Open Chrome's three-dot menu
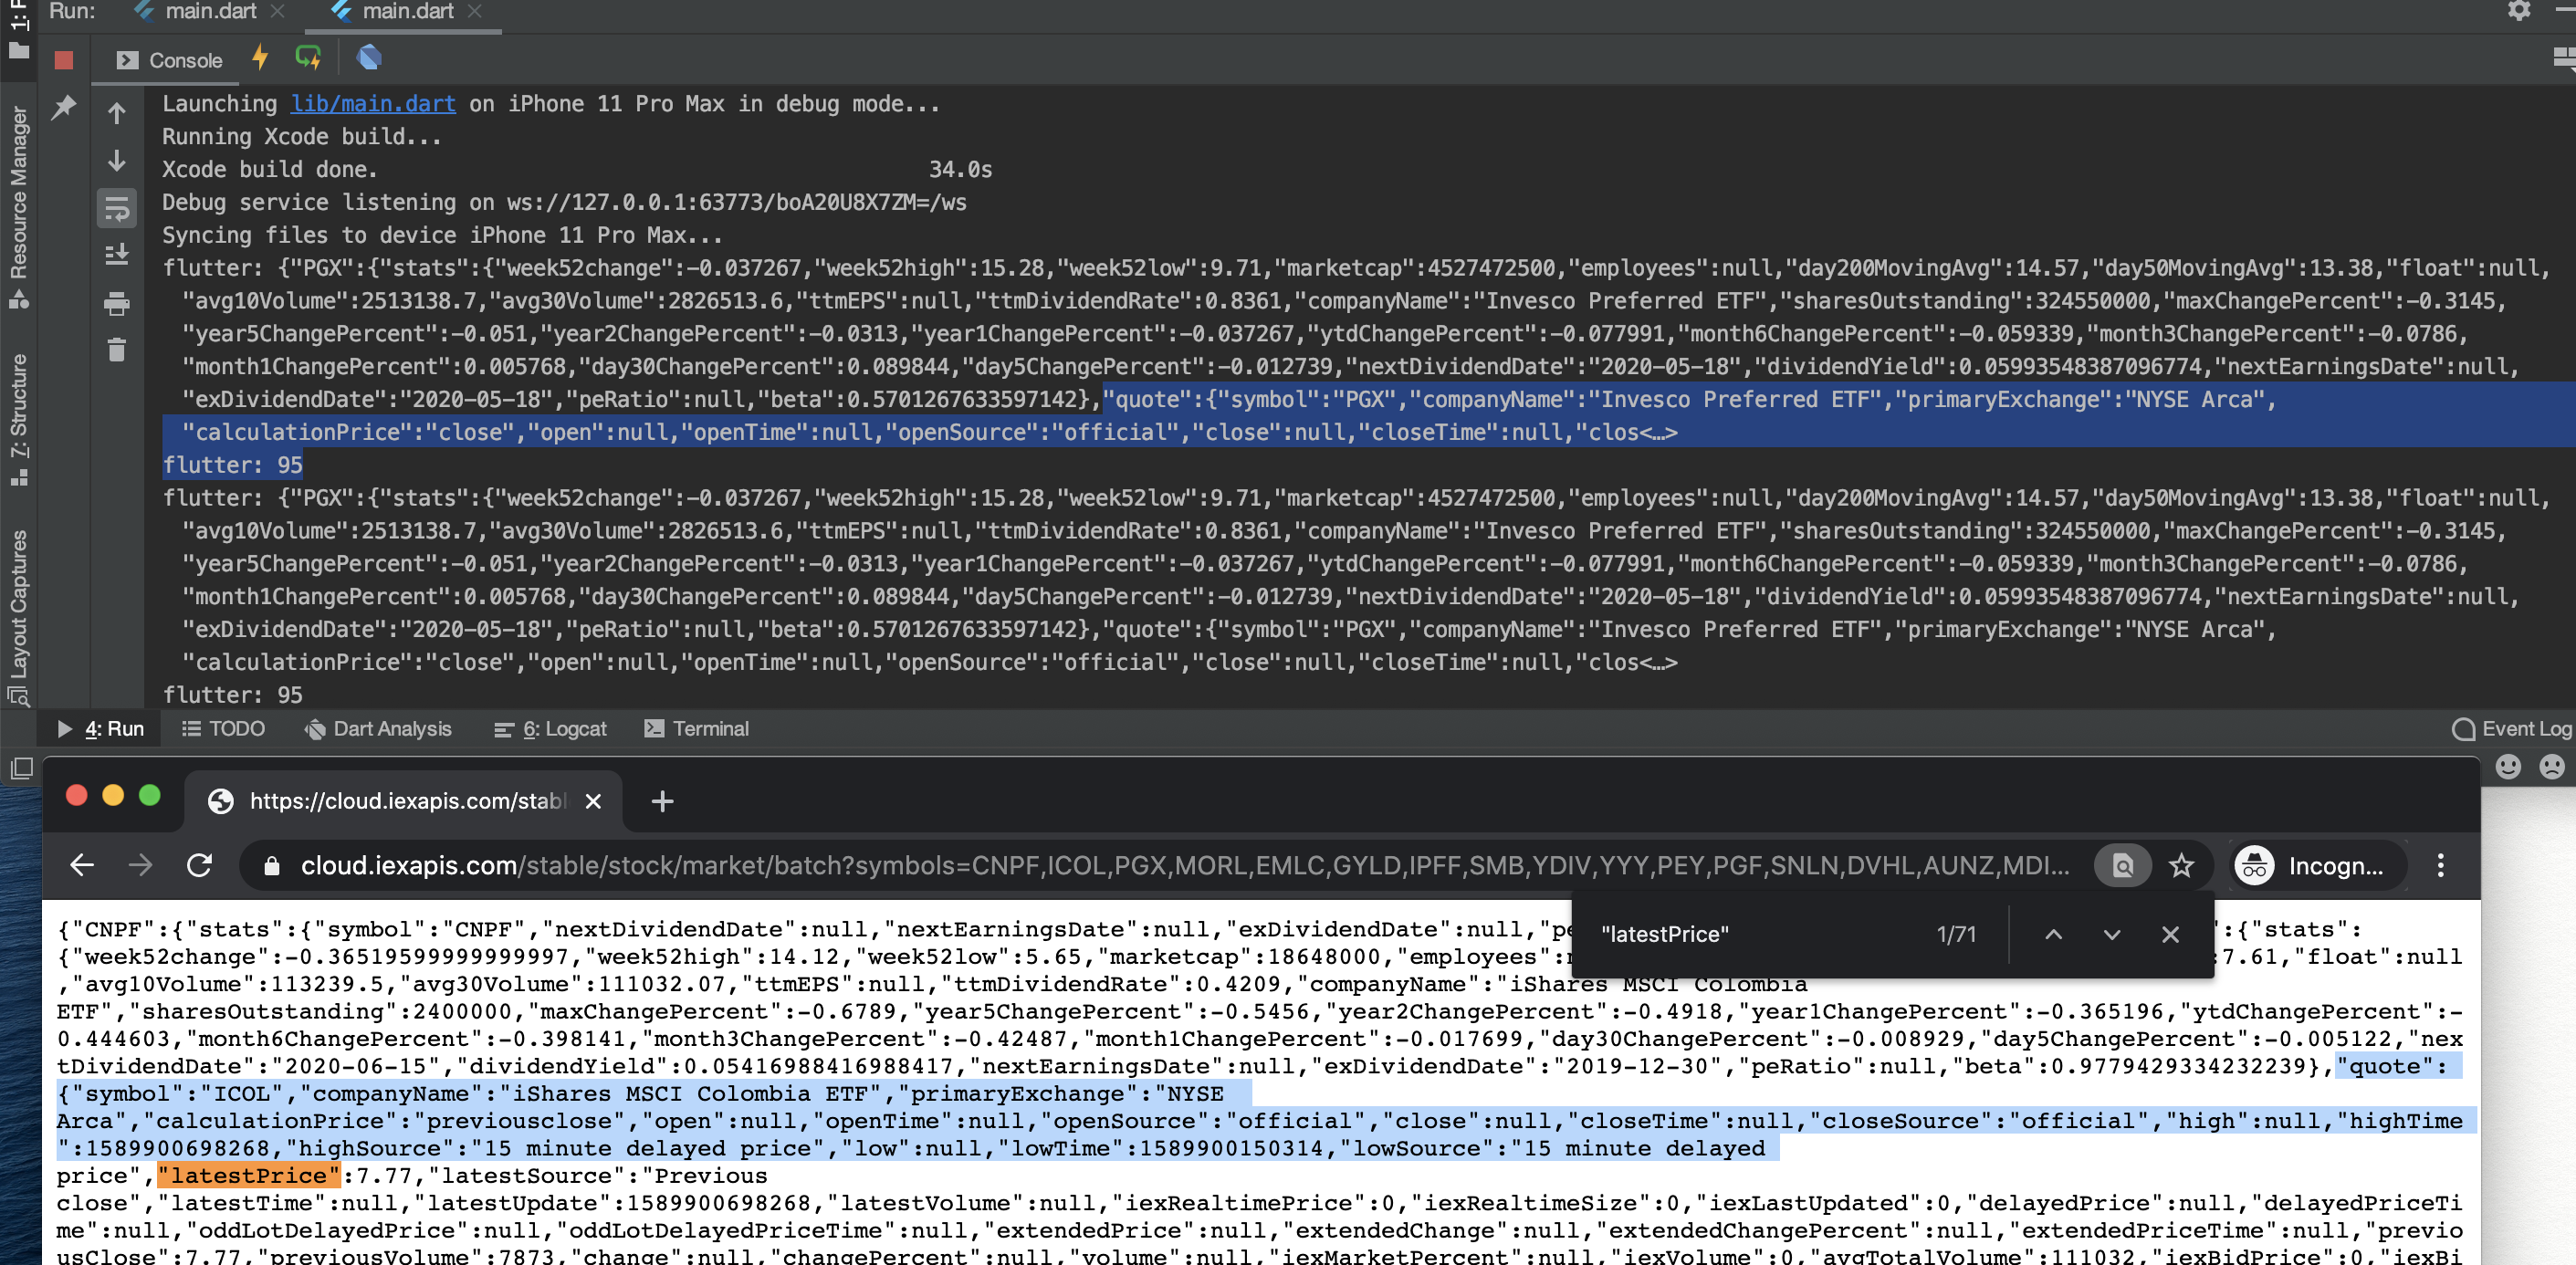This screenshot has width=2576, height=1265. tap(2440, 866)
